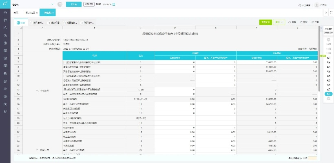
Task: Close the second tab with its X
Action: (37, 13)
